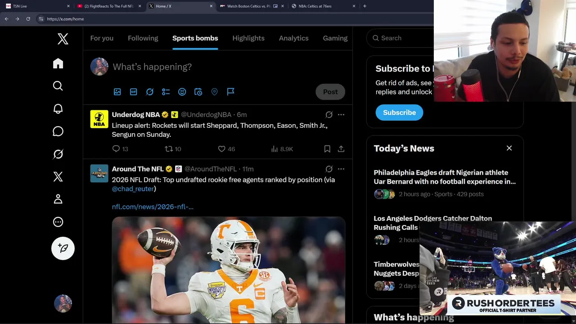Viewport: 576px width, 324px height.
Task: Open Notifications bell in sidebar
Action: pyautogui.click(x=58, y=108)
